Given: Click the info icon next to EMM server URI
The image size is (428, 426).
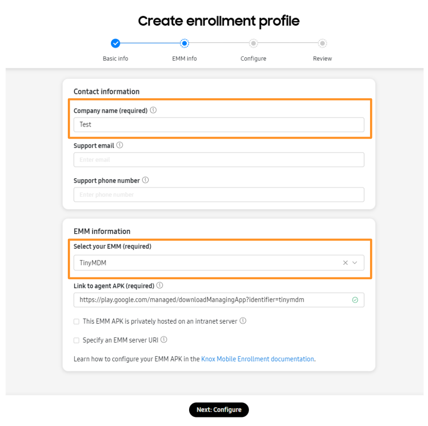Looking at the screenshot, I should (164, 340).
